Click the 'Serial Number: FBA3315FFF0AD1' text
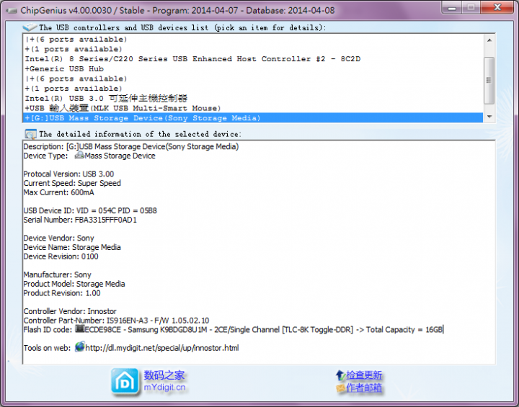 (80, 220)
